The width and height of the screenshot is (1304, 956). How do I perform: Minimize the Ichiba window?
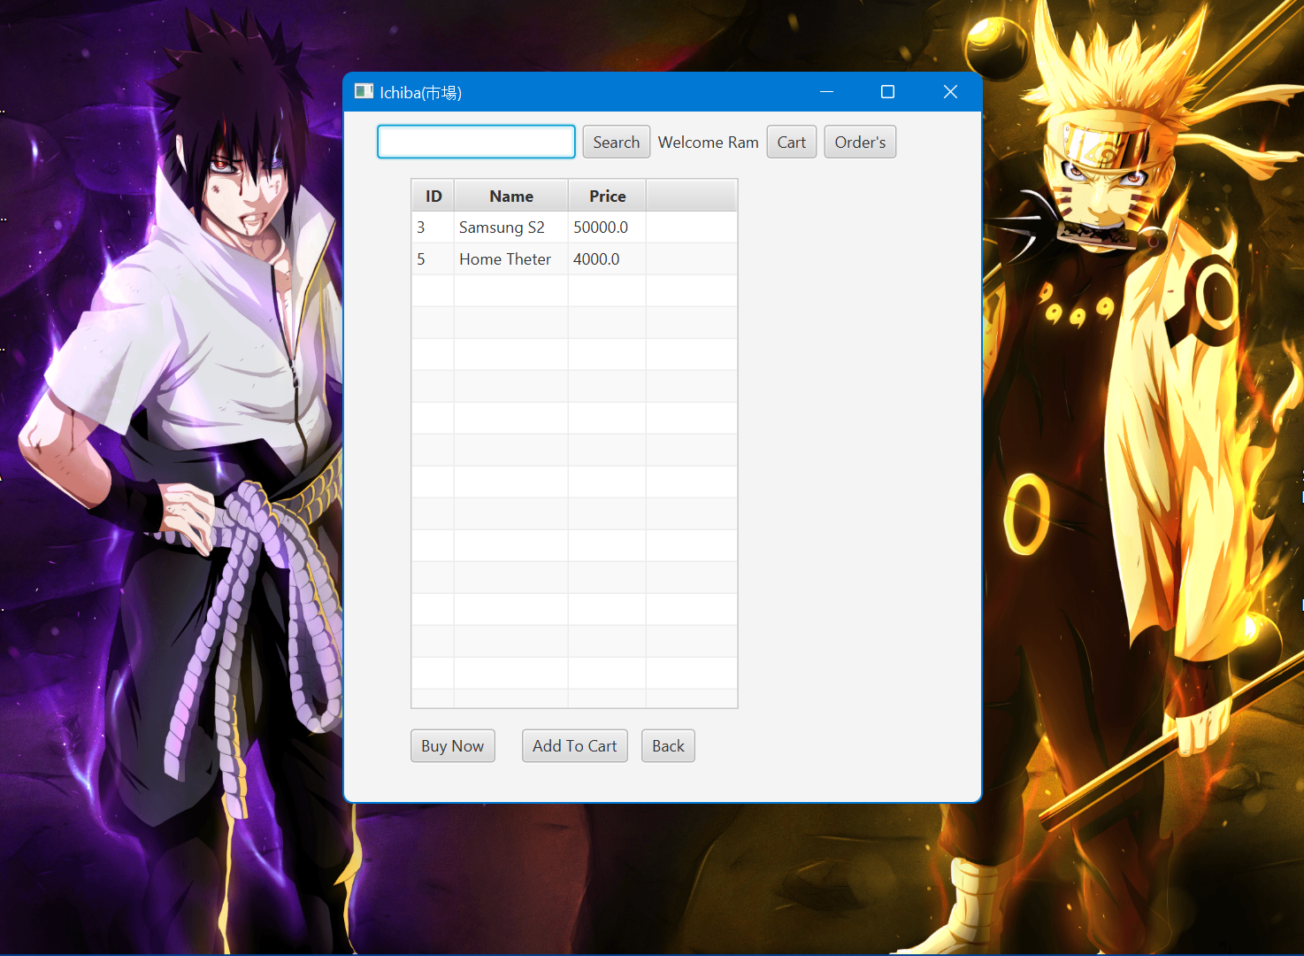(827, 91)
